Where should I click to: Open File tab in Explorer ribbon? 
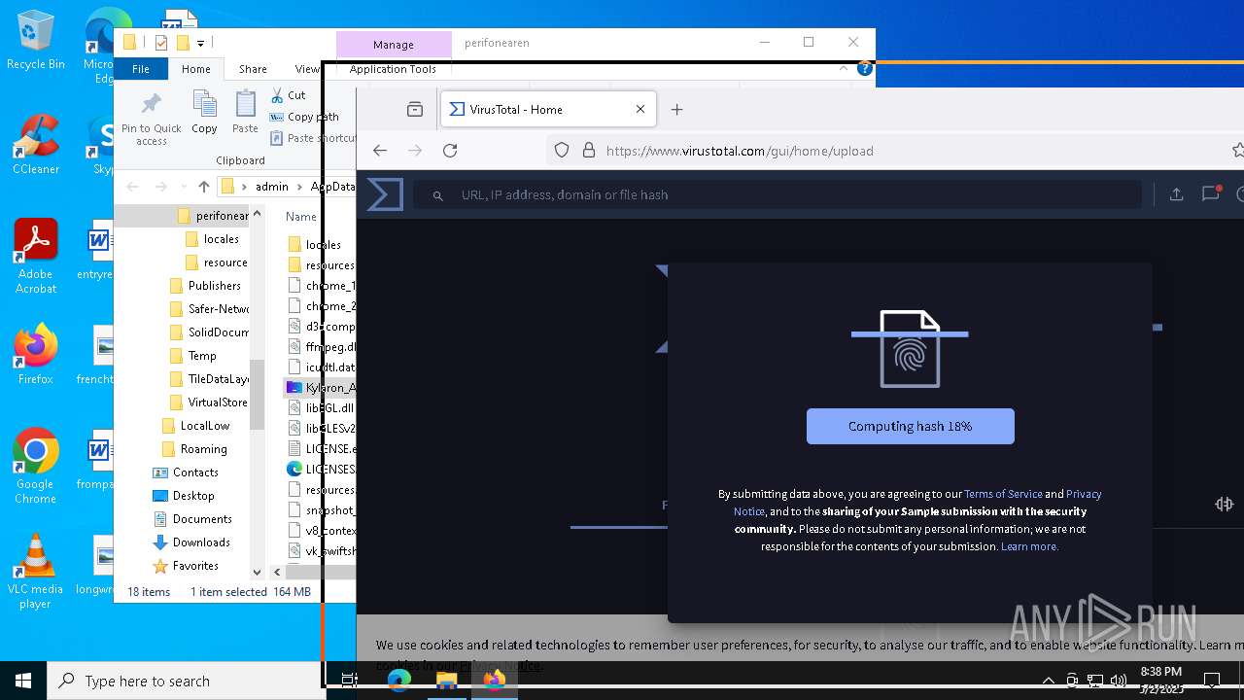pos(141,69)
